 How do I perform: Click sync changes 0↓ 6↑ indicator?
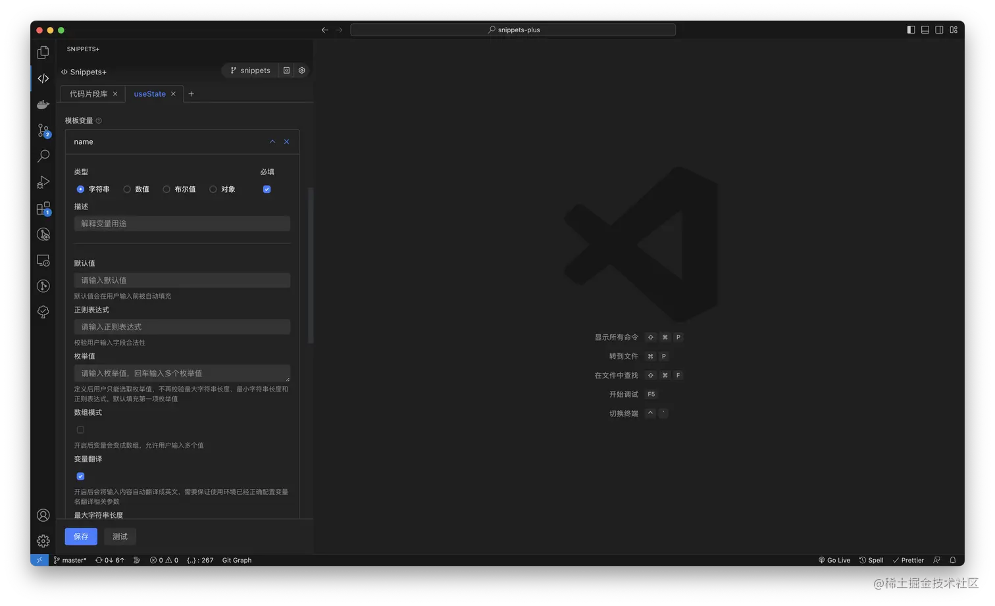pos(110,560)
